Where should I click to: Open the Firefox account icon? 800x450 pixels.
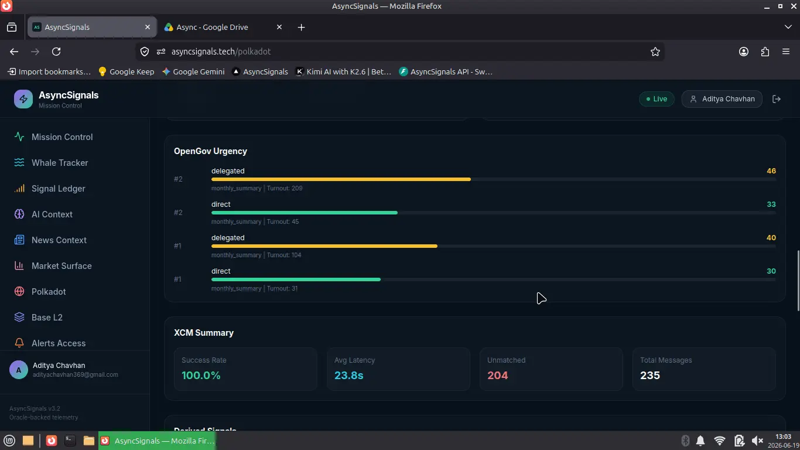(744, 52)
